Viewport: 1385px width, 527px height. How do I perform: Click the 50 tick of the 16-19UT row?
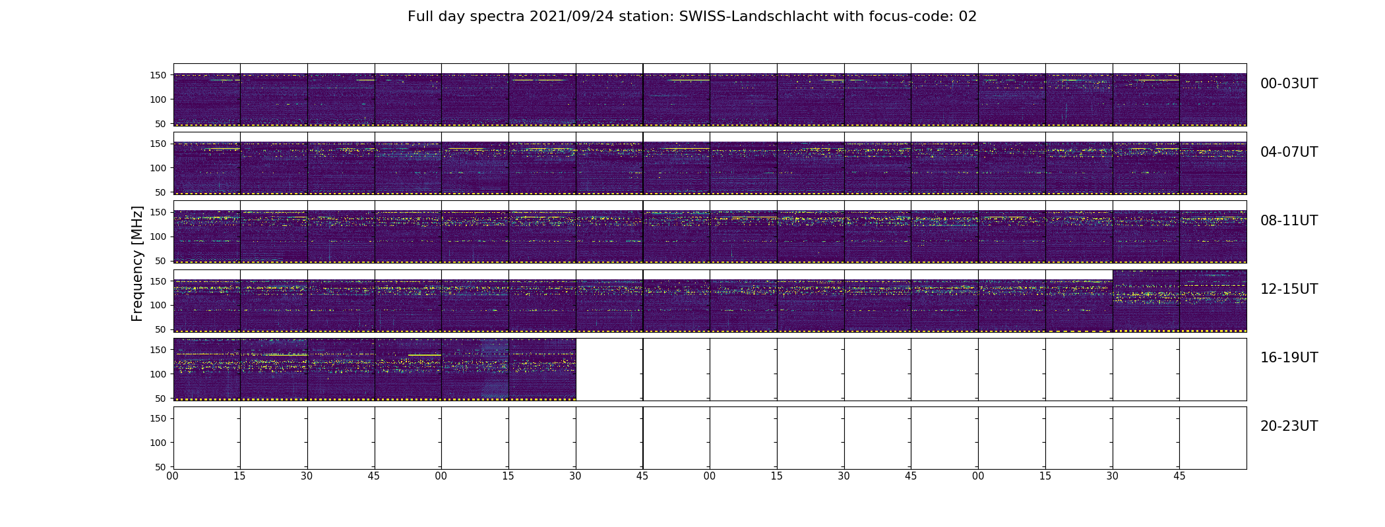[162, 399]
